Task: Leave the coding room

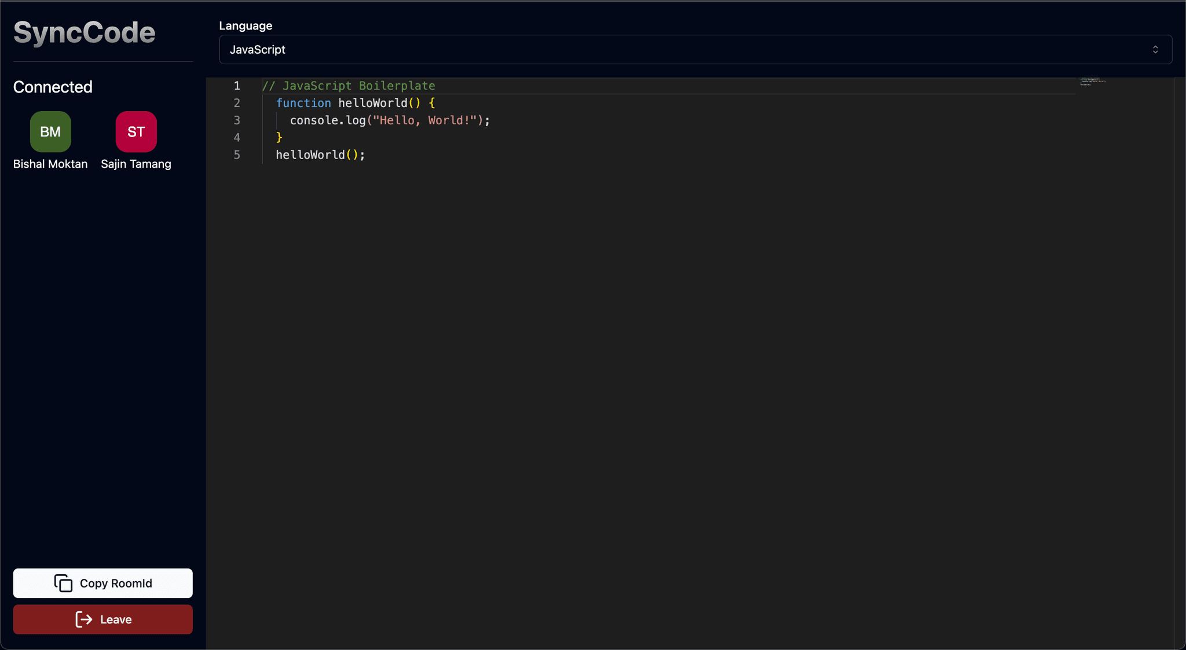Action: [x=103, y=619]
